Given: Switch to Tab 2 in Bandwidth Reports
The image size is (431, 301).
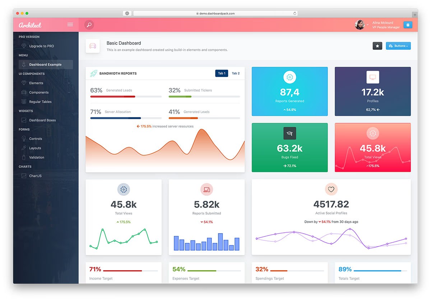Looking at the screenshot, I should [x=236, y=73].
